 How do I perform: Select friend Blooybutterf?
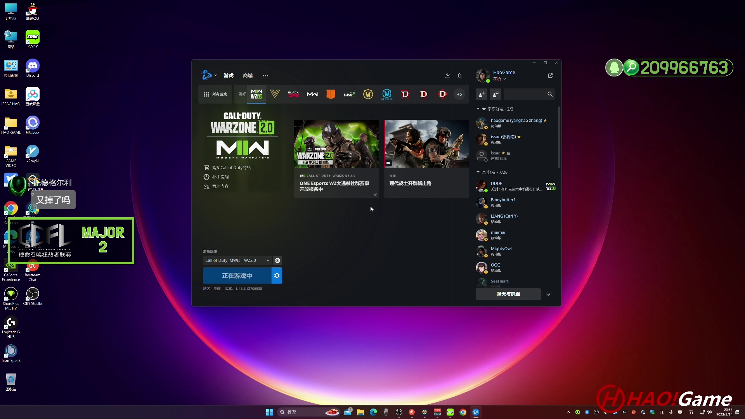click(x=516, y=203)
